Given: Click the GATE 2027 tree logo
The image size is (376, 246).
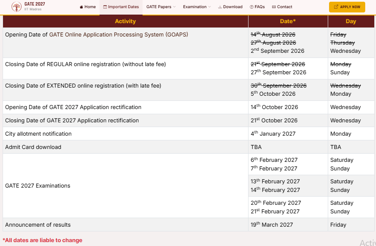Looking at the screenshot, I should pyautogui.click(x=16, y=7).
